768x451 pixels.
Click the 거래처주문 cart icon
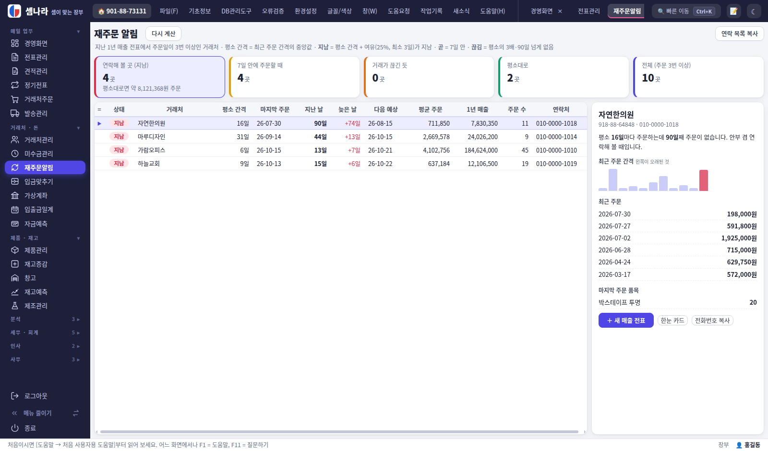pyautogui.click(x=15, y=99)
